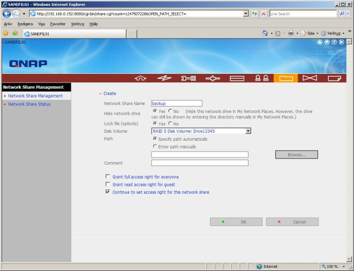The width and height of the screenshot is (354, 271).
Task: Click the refresh page icon beside address bar
Action: [x=254, y=14]
